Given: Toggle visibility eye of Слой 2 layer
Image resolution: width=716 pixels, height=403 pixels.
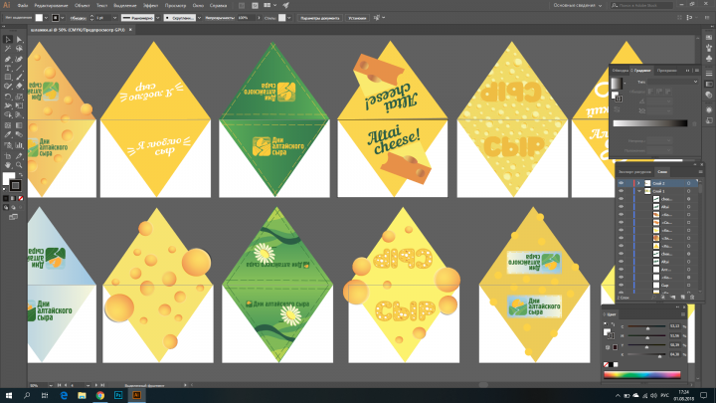Looking at the screenshot, I should pyautogui.click(x=621, y=183).
